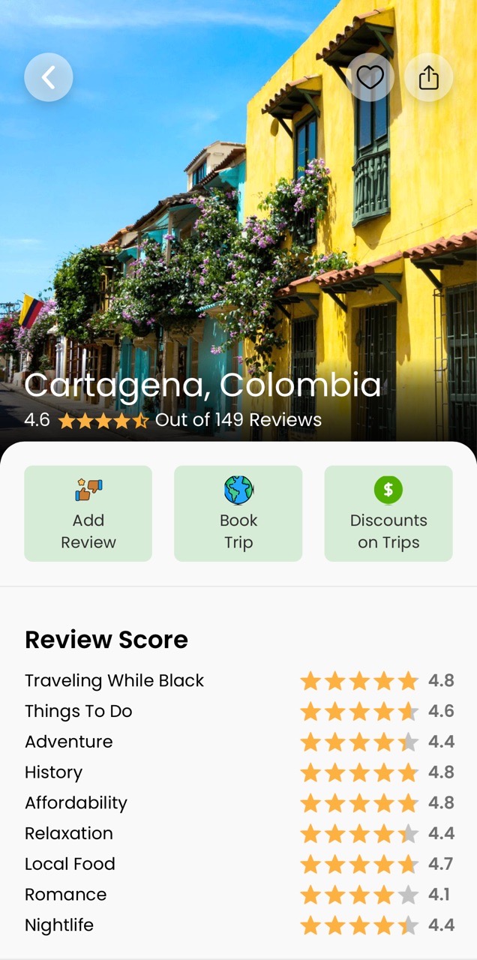Select the Traveling While Black score row

[x=239, y=681]
